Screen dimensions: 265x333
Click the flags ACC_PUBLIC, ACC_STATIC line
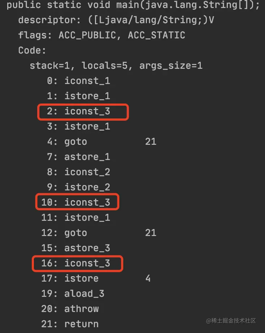coord(102,35)
